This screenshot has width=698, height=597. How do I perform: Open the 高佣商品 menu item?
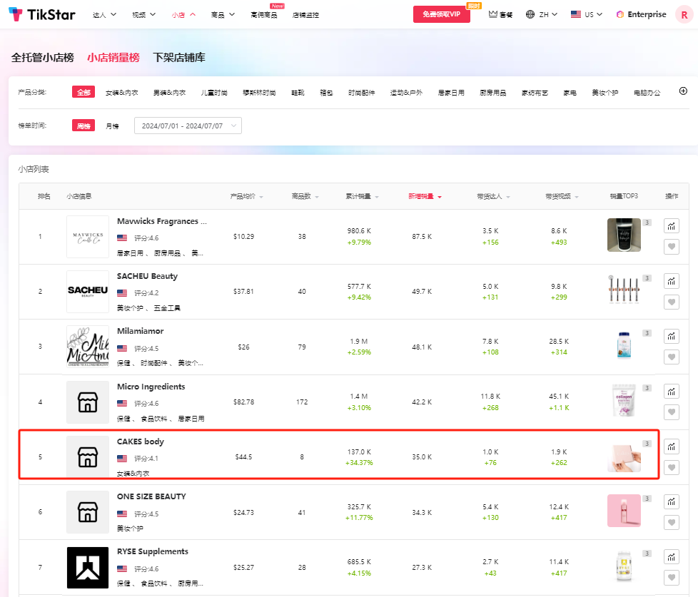coord(263,15)
